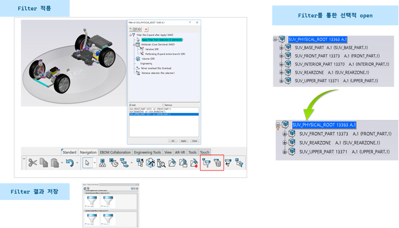Open the Engineering Tools tab
Screen dimensions: 399x228
pyautogui.click(x=147, y=152)
